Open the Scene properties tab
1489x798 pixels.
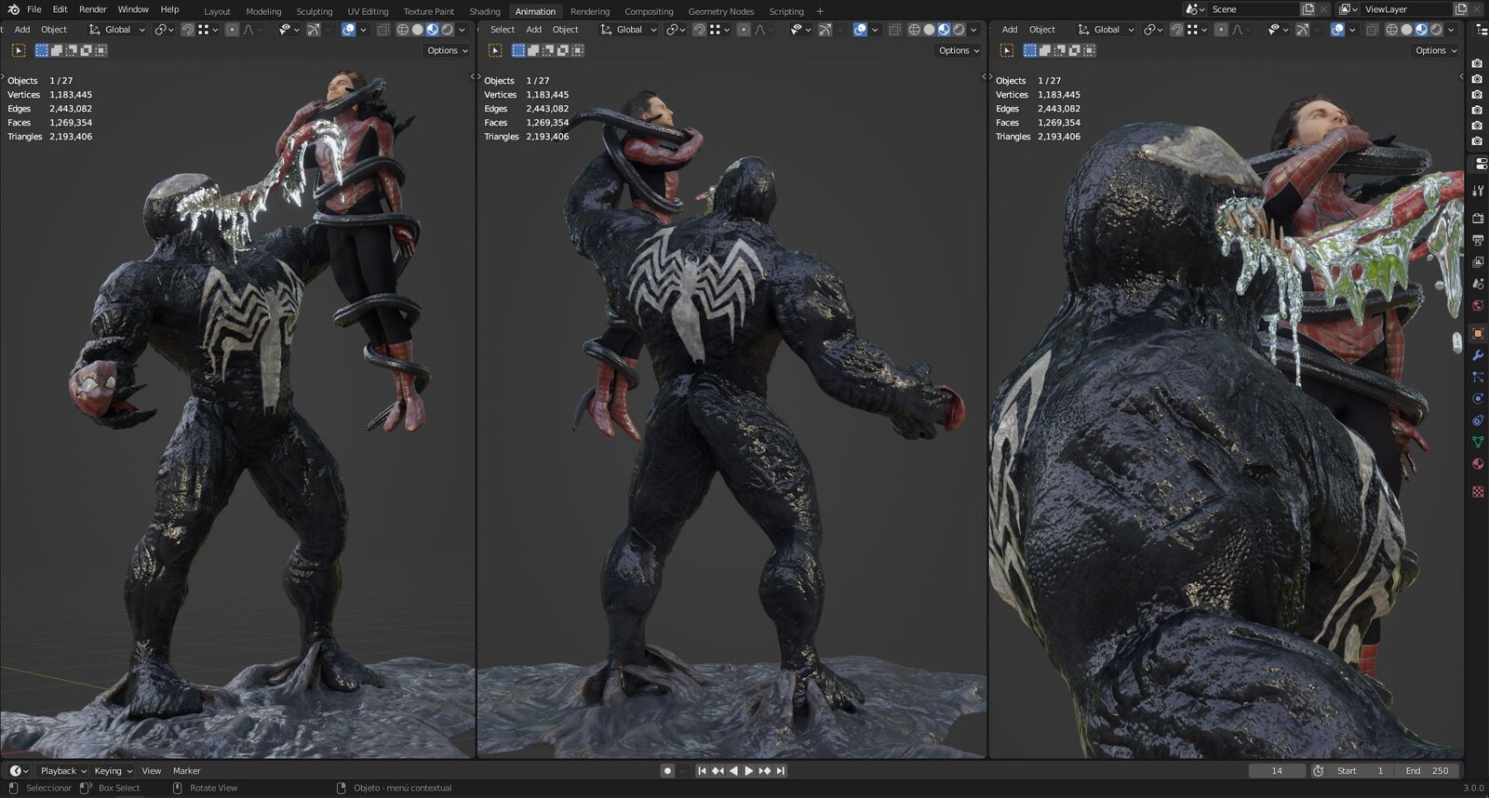pyautogui.click(x=1478, y=284)
